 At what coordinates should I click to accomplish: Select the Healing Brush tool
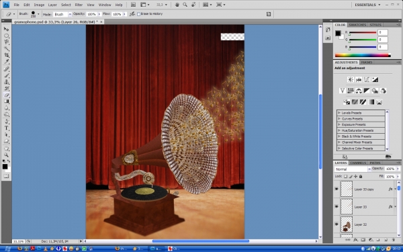pos(6,69)
